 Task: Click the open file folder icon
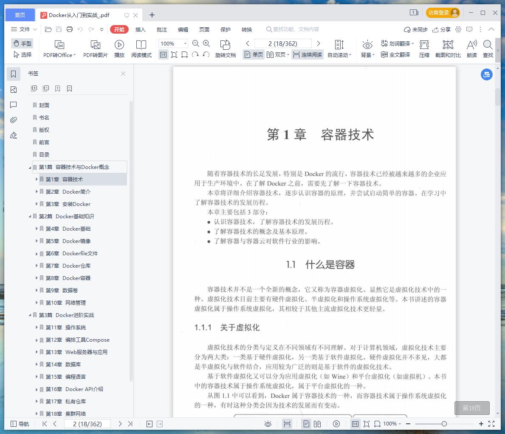(48, 29)
